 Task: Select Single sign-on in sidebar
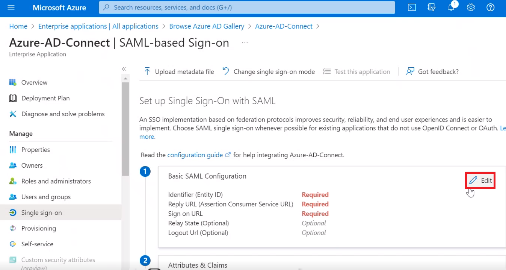coord(41,212)
